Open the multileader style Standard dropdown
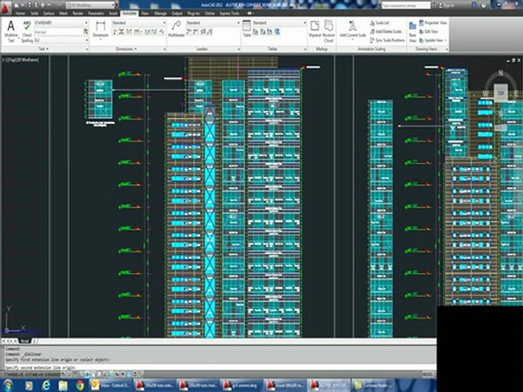The width and height of the screenshot is (523, 392). tap(213, 23)
